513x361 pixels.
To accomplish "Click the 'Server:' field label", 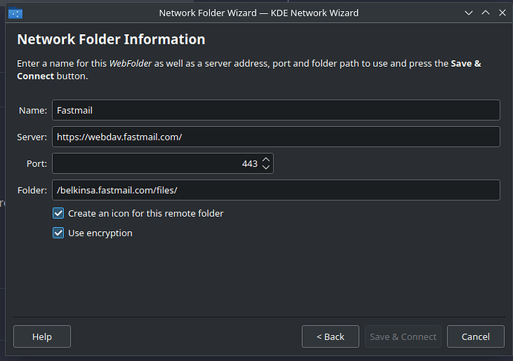I will (32, 137).
